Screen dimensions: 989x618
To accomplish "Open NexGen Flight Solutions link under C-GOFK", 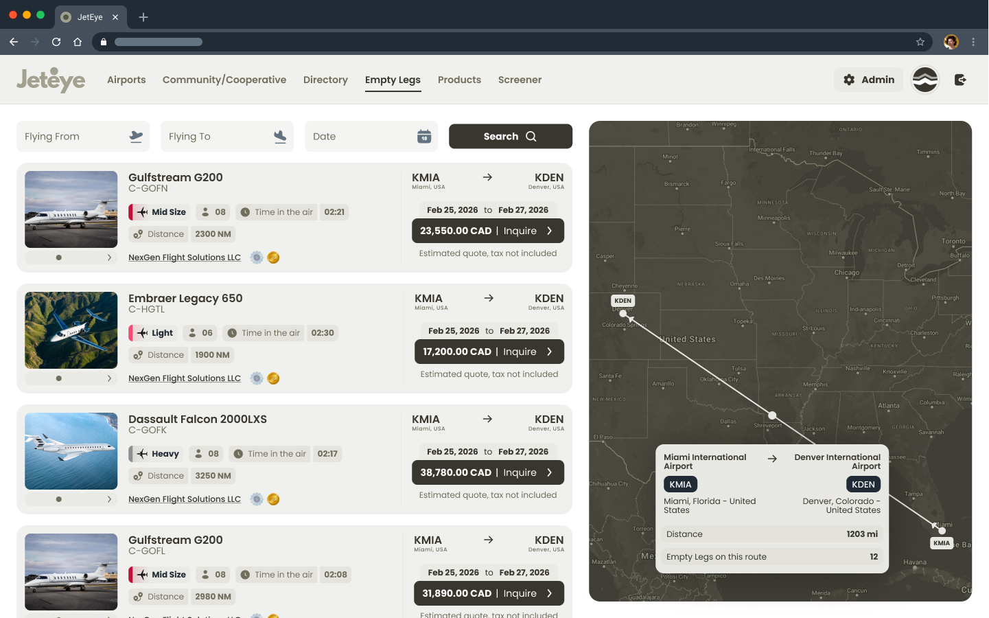I will point(185,499).
